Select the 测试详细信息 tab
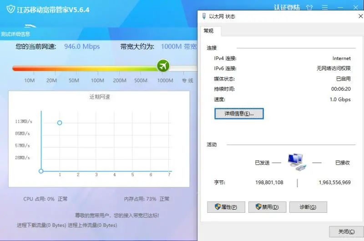 pyautogui.click(x=15, y=34)
